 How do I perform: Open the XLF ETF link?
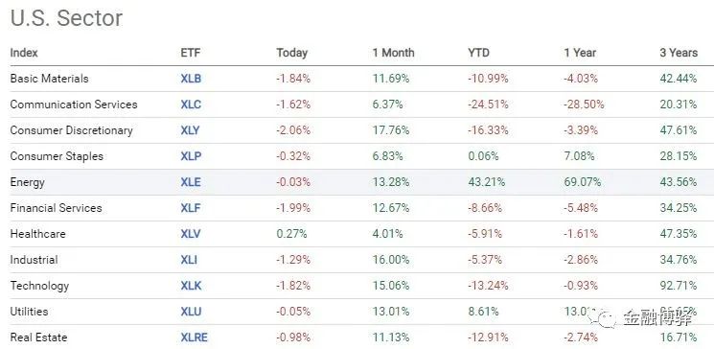coord(191,209)
